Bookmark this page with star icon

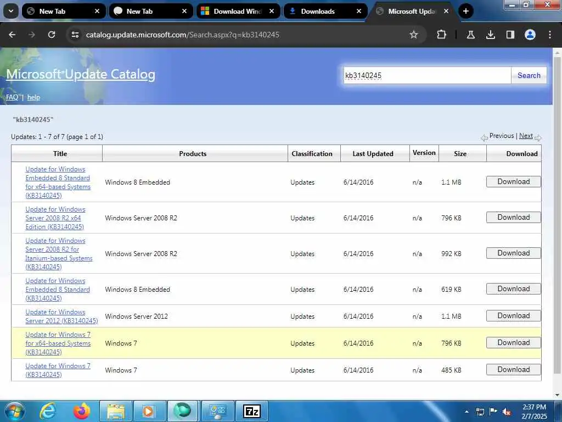414,35
